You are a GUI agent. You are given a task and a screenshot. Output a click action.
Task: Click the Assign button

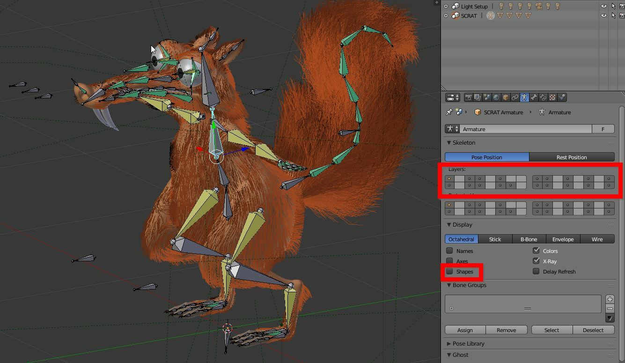click(x=465, y=330)
